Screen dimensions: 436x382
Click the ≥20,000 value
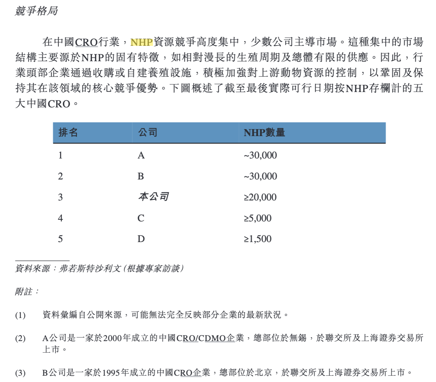click(260, 197)
